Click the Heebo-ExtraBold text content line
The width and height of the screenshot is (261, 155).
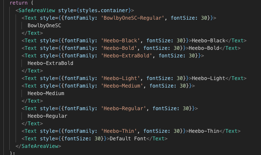[51, 63]
